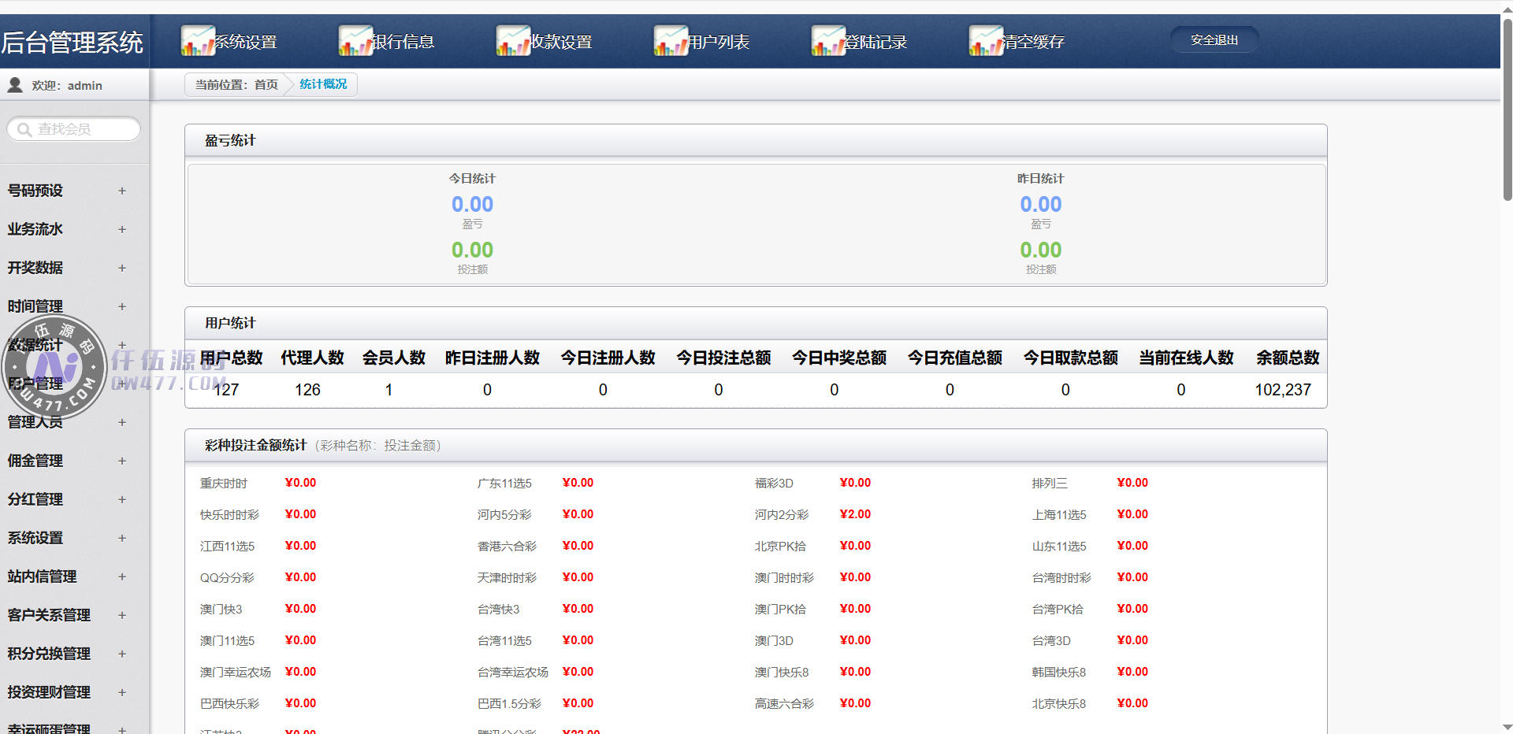Viewport: 1513px width, 734px height.
Task: Expand the 站内信管理 section
Action: pos(121,576)
